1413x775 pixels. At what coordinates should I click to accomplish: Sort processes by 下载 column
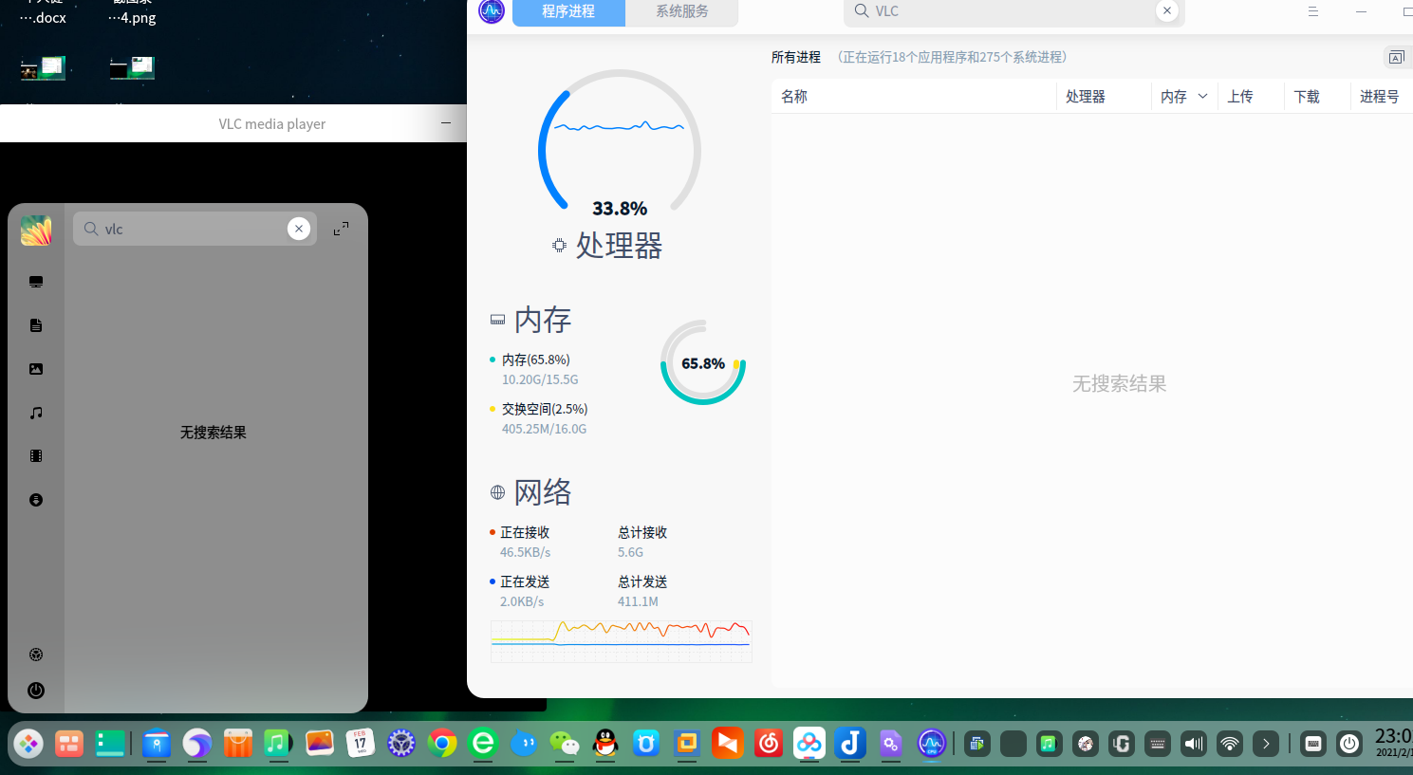tap(1317, 97)
